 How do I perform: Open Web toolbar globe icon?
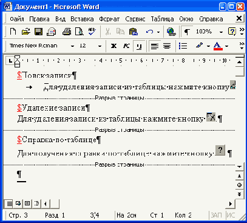pyautogui.click(x=171, y=32)
